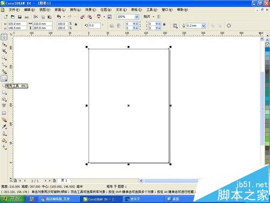Viewport: 270px width, 203px height.
Task: Click the Welcome screen icon
Action: tap(110, 17)
